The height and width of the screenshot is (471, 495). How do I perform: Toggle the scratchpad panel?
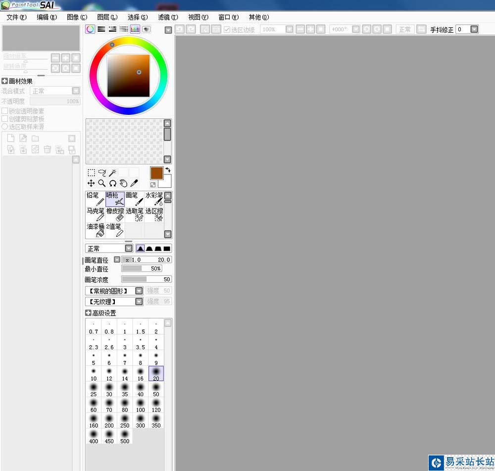point(146,29)
